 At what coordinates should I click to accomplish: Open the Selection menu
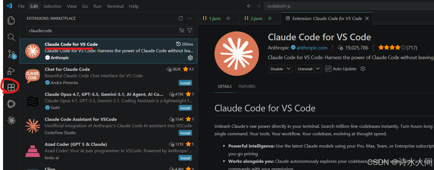click(x=52, y=6)
